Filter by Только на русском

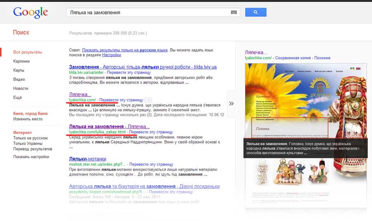[x=30, y=138]
